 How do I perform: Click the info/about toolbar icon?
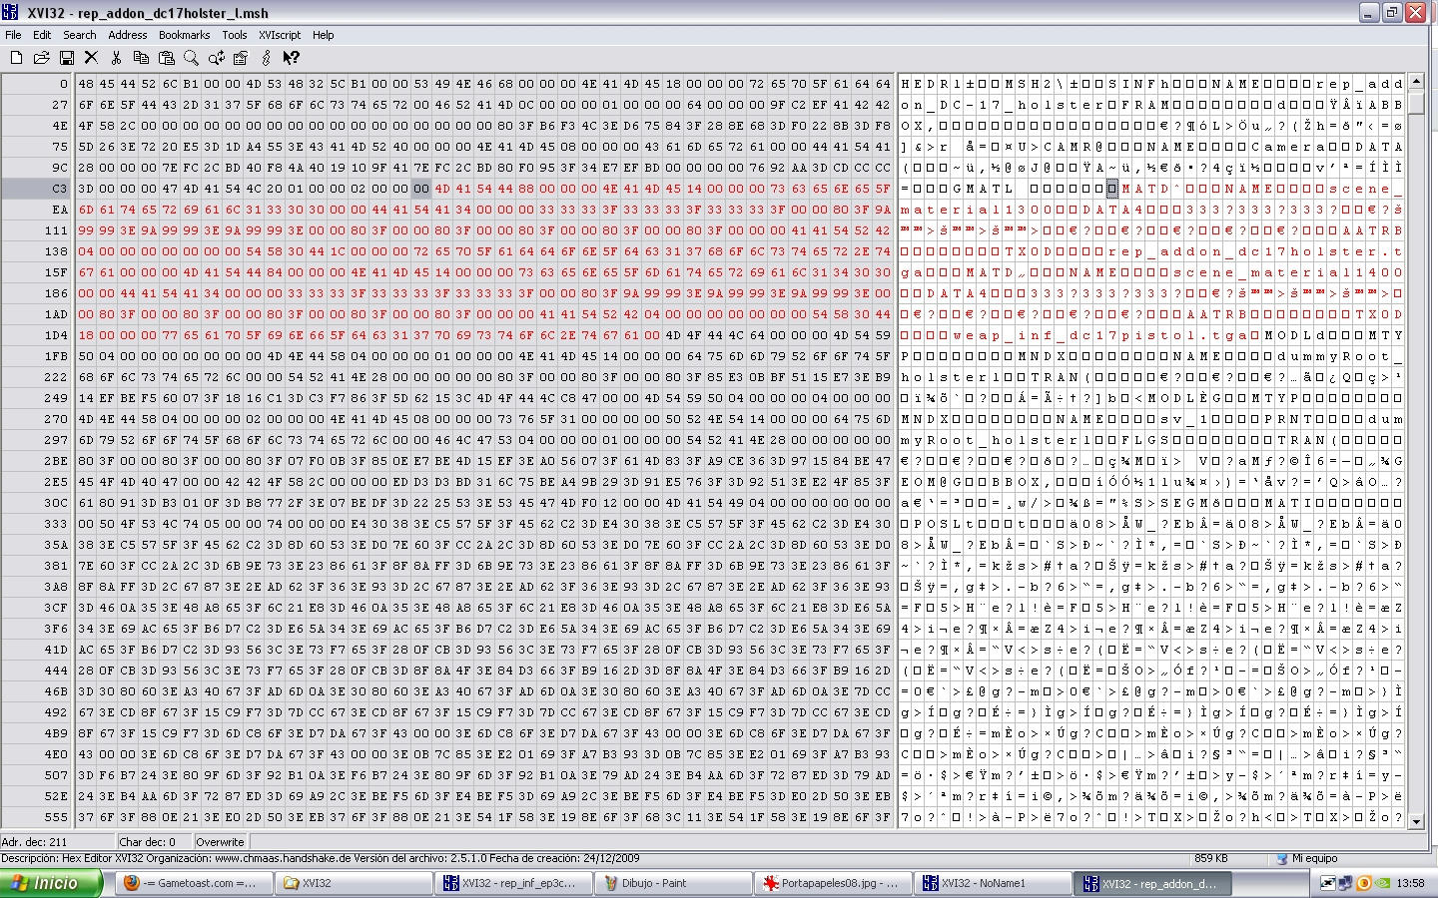point(266,58)
